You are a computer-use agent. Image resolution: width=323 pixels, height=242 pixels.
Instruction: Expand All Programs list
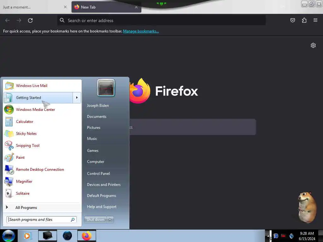click(x=42, y=207)
